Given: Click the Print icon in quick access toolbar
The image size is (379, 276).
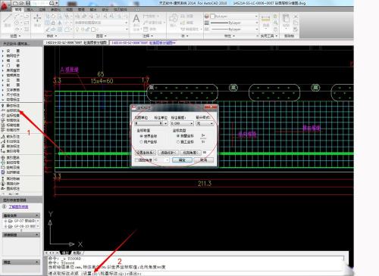Looking at the screenshot, I should click(52, 3).
